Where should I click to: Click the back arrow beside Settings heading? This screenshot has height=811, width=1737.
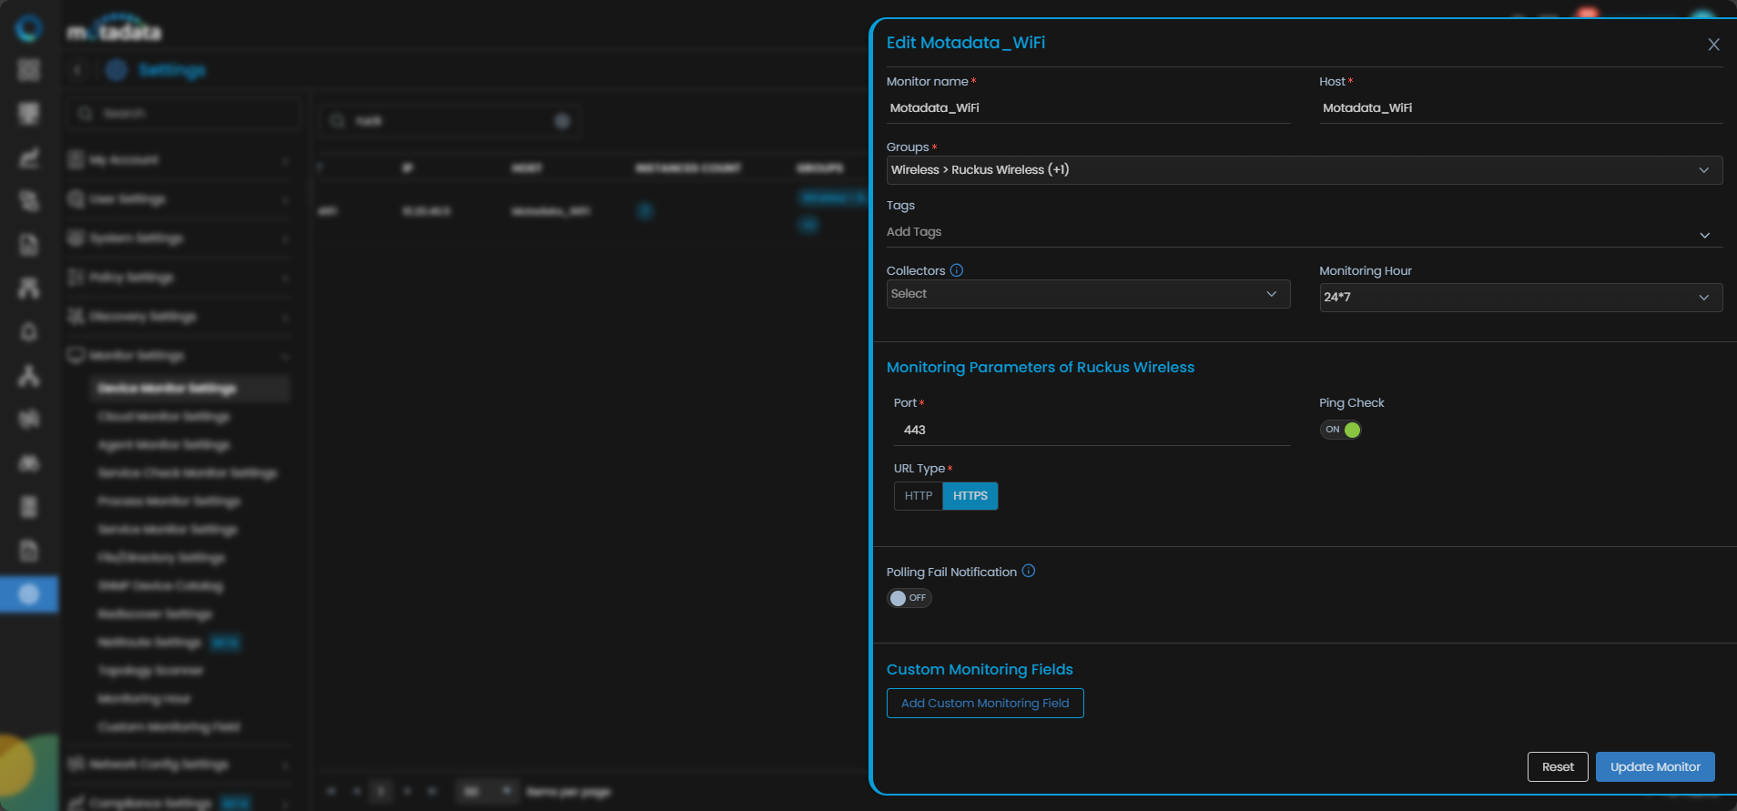(x=78, y=70)
